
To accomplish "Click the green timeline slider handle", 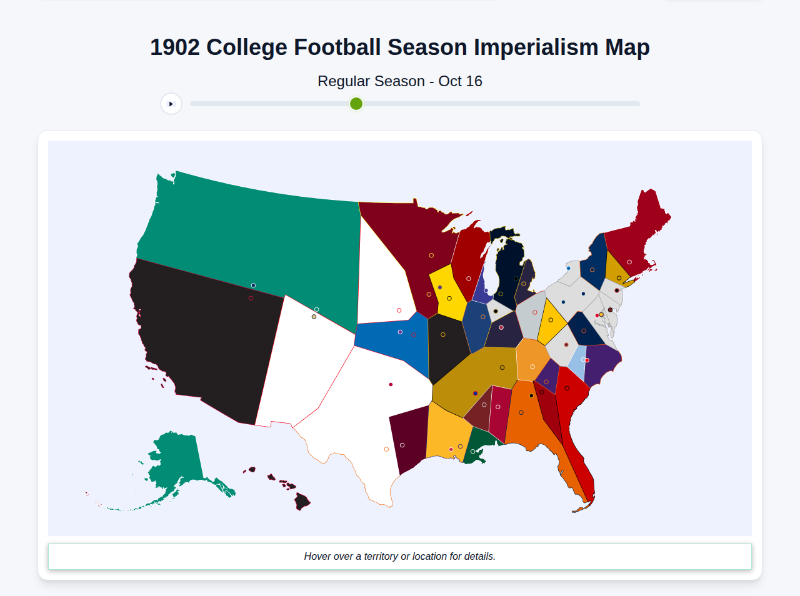I will pyautogui.click(x=355, y=103).
